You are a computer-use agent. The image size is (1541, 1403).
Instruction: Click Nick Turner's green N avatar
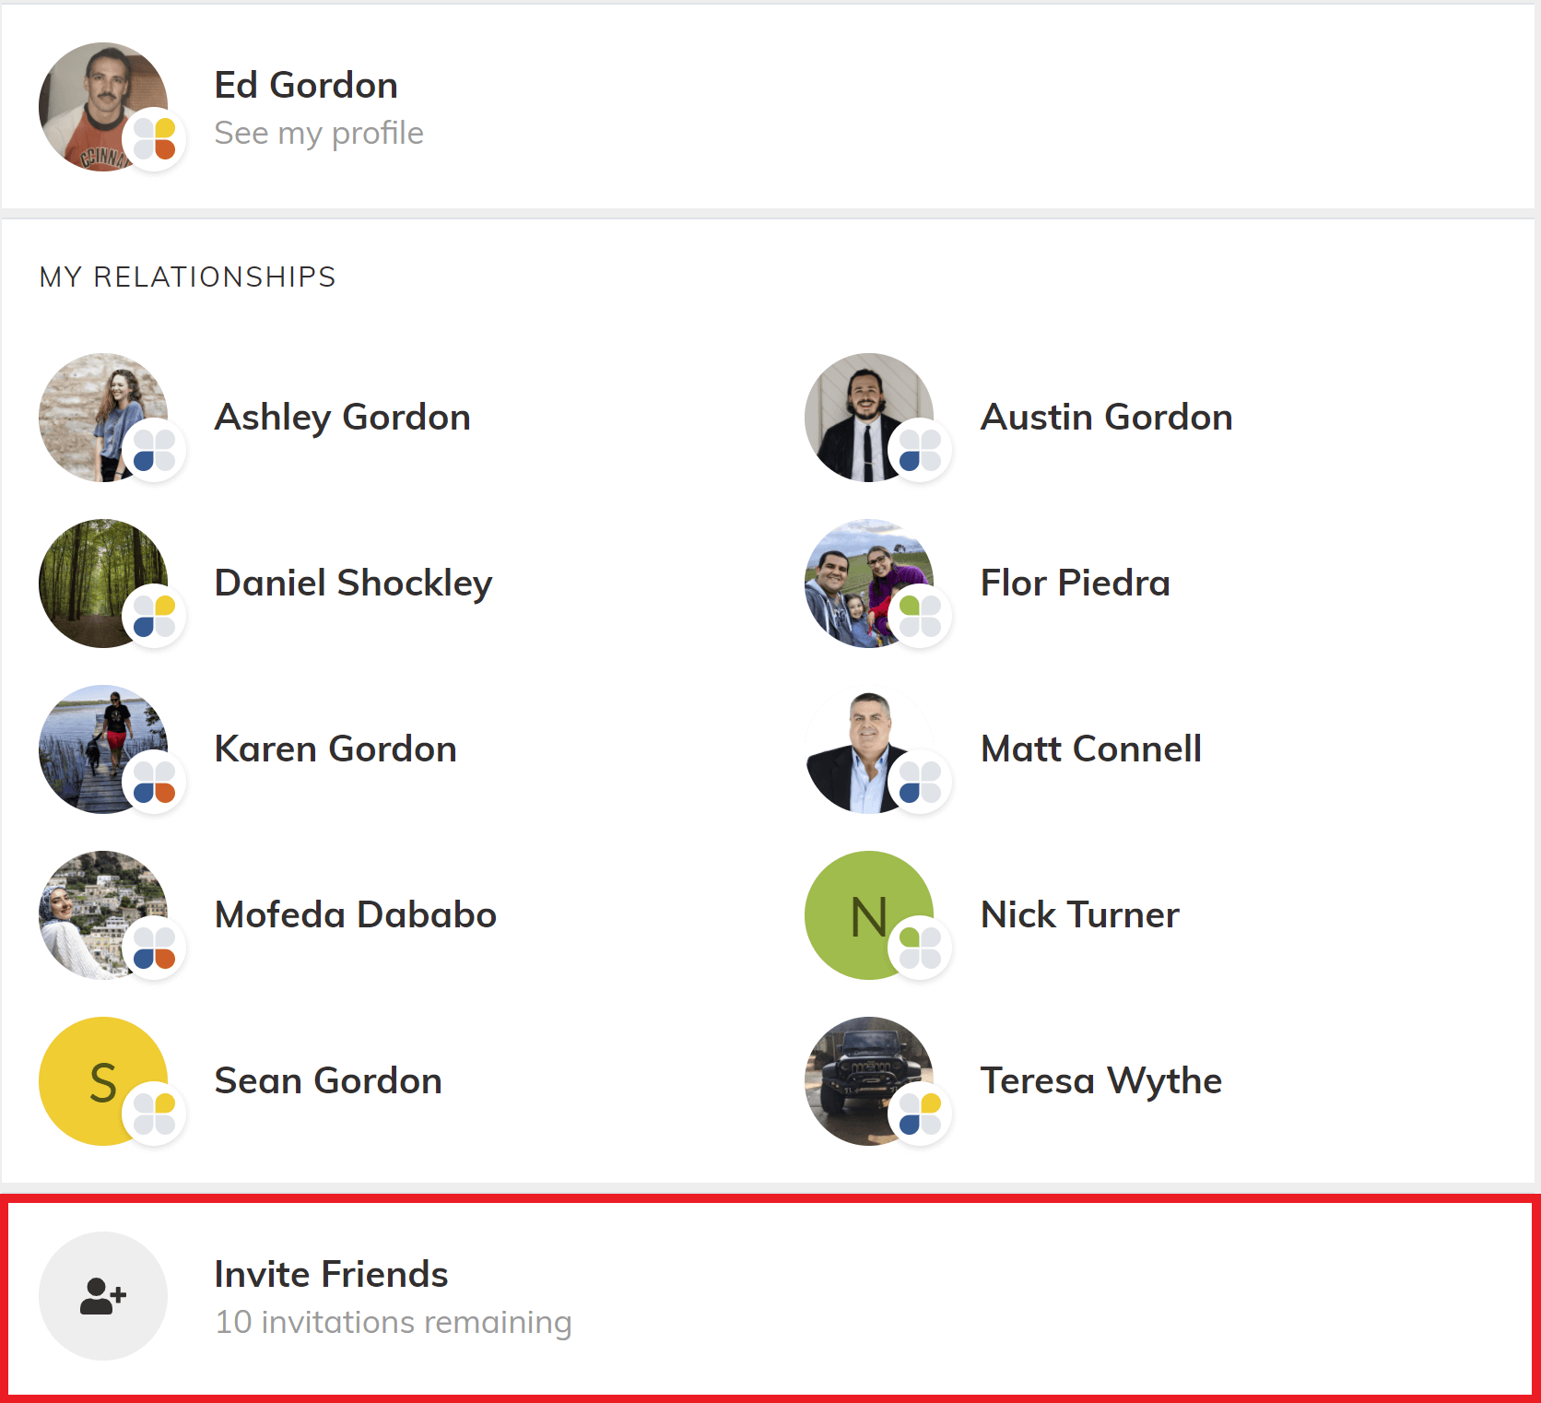pyautogui.click(x=858, y=907)
